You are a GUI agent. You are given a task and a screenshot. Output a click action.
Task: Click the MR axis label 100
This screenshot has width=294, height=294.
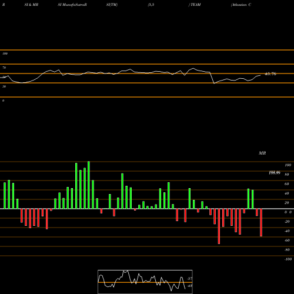pos(288,165)
